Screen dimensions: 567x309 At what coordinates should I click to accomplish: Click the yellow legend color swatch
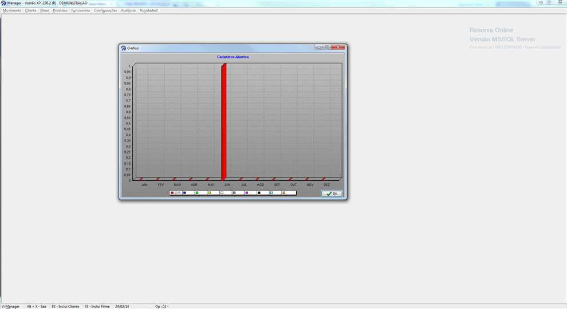(209, 193)
